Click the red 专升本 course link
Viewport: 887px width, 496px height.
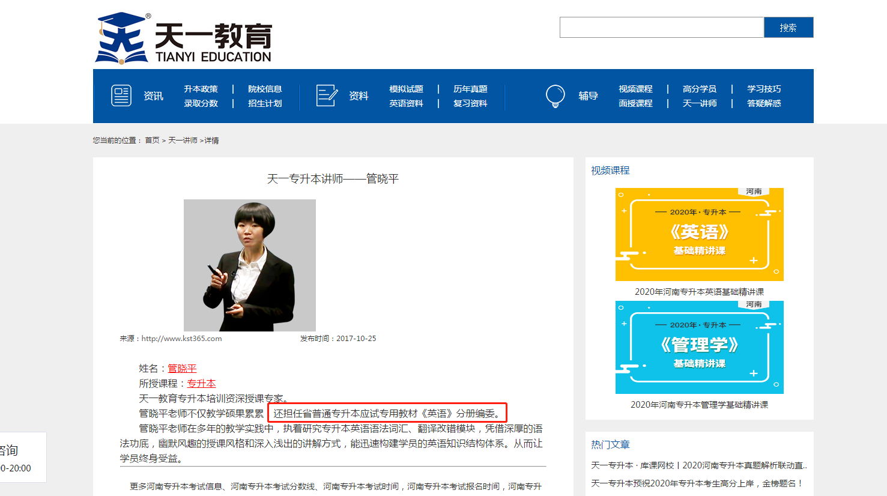click(x=201, y=383)
